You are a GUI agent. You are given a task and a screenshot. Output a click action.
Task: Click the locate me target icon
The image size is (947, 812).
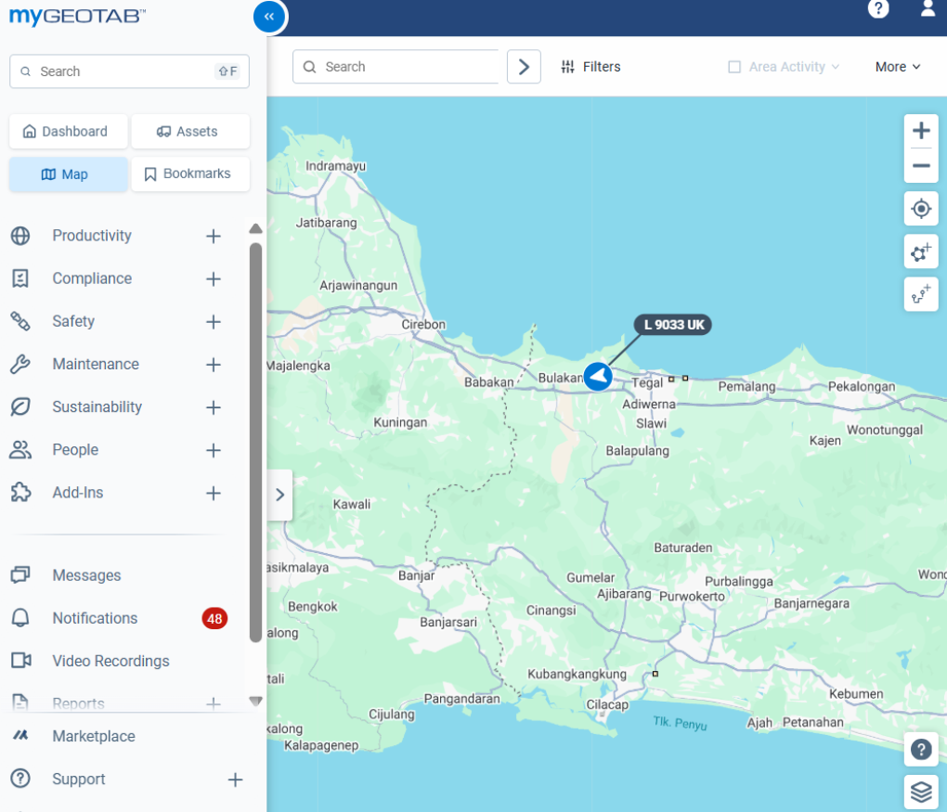click(x=921, y=209)
